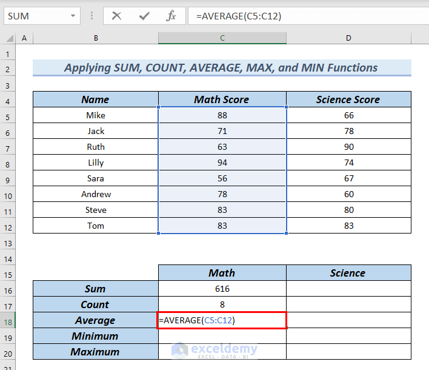Select row 18 header
This screenshot has width=429, height=370.
[8, 320]
